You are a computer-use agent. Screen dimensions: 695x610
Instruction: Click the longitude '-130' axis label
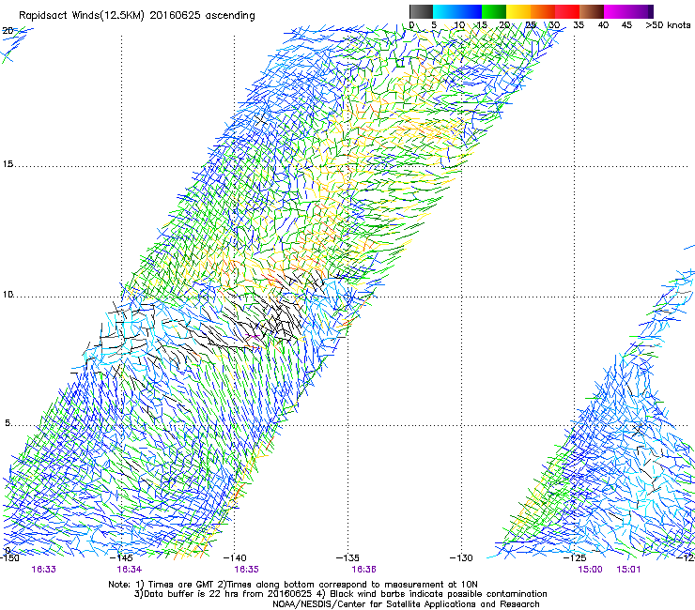coord(461,557)
